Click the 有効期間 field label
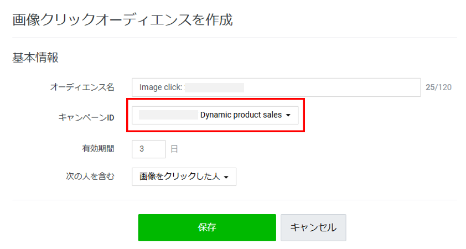 click(98, 148)
